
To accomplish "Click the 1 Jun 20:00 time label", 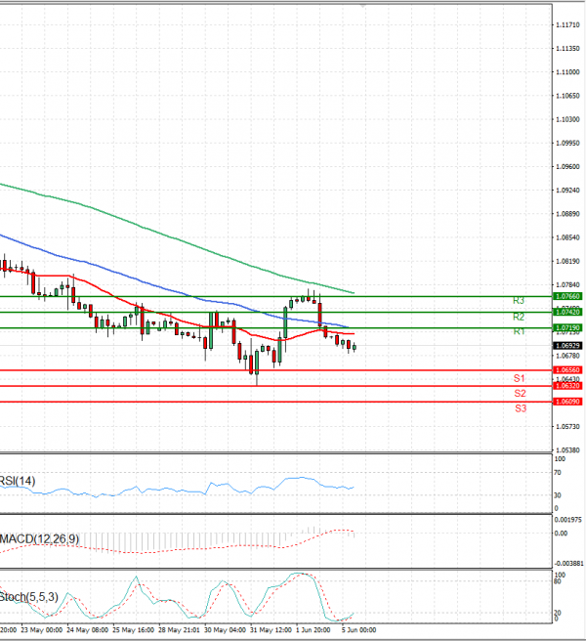I will pos(314,630).
